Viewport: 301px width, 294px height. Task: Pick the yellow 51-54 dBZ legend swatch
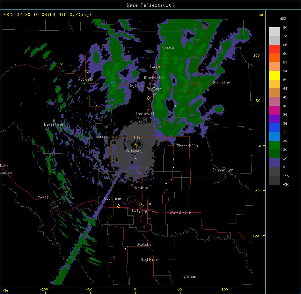tap(274, 75)
